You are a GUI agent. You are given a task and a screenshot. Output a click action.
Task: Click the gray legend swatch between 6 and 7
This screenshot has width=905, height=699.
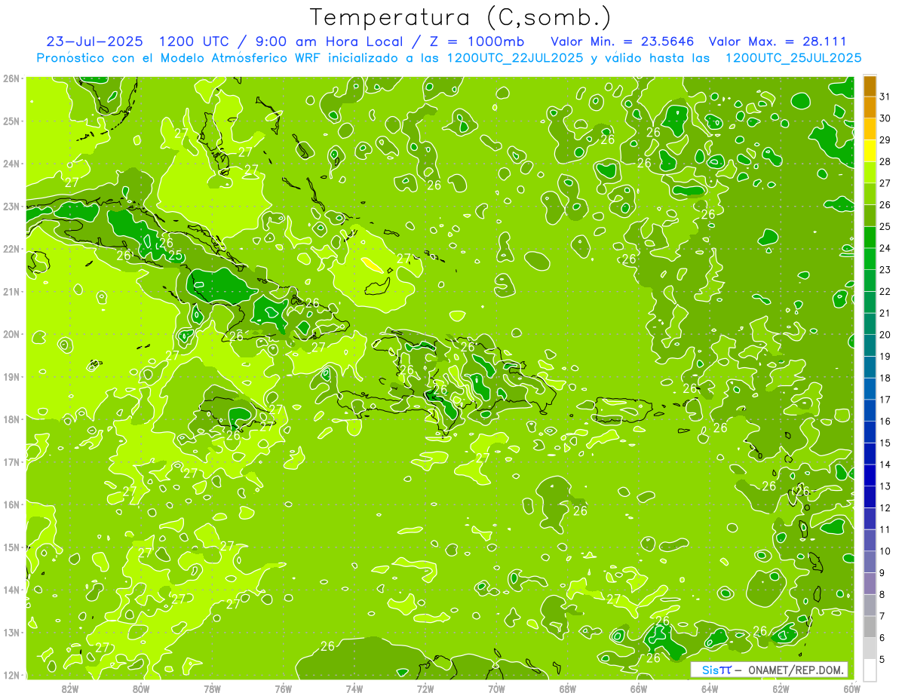[870, 627]
